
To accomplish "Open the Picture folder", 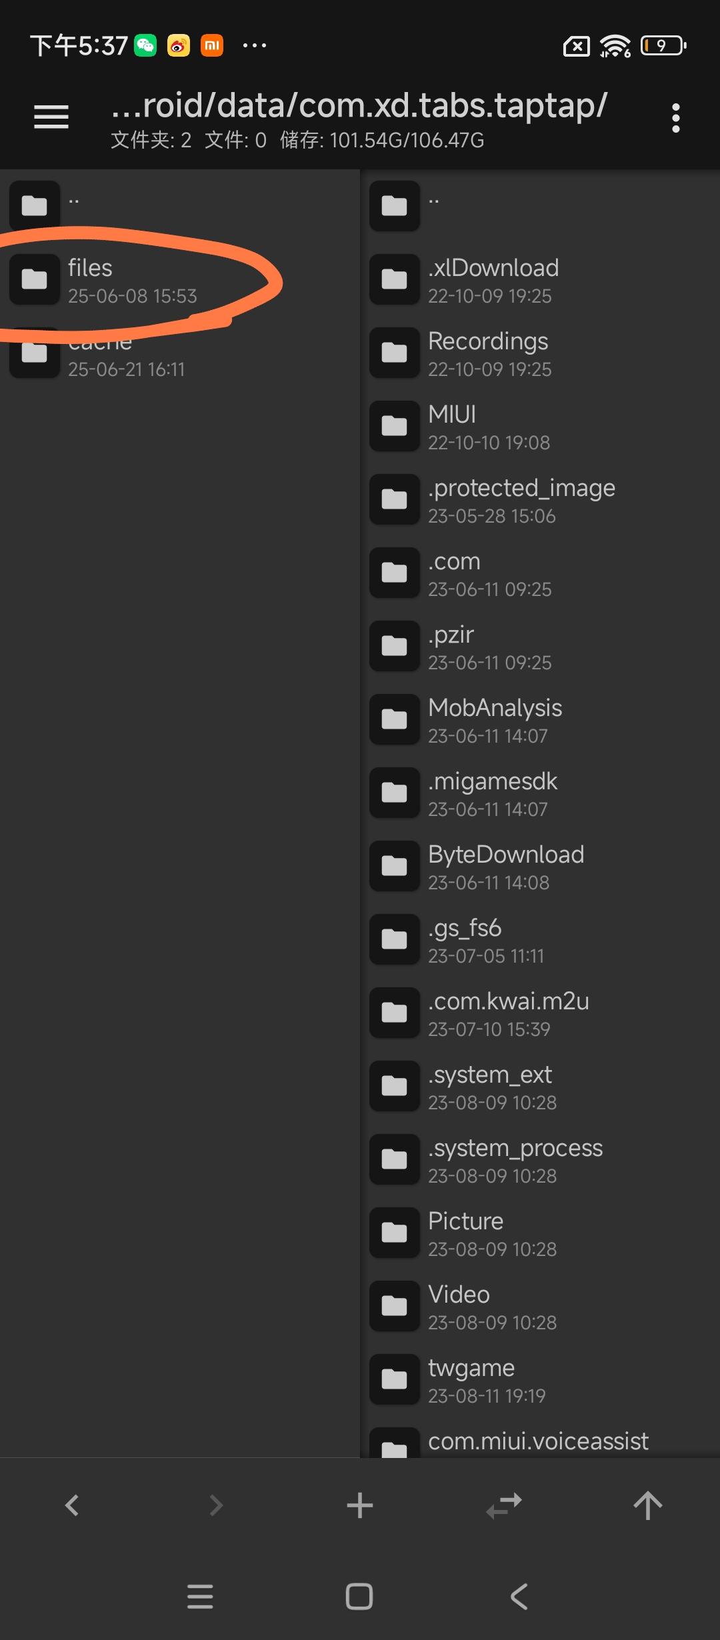I will 540,1233.
